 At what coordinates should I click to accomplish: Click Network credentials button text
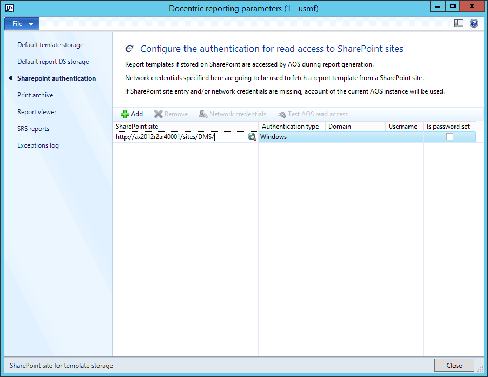click(238, 114)
